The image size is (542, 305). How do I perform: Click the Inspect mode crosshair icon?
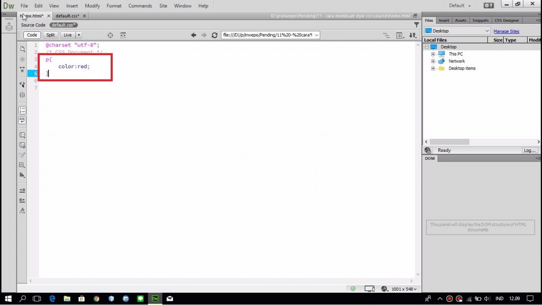[110, 35]
